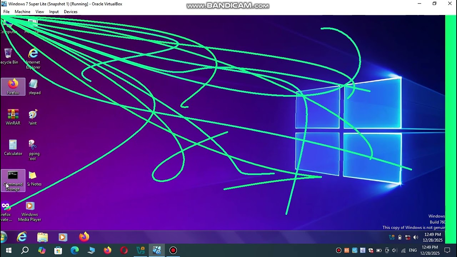Launch Internet Explorer from the Windows 7 taskbar
The height and width of the screenshot is (257, 457).
(22, 237)
